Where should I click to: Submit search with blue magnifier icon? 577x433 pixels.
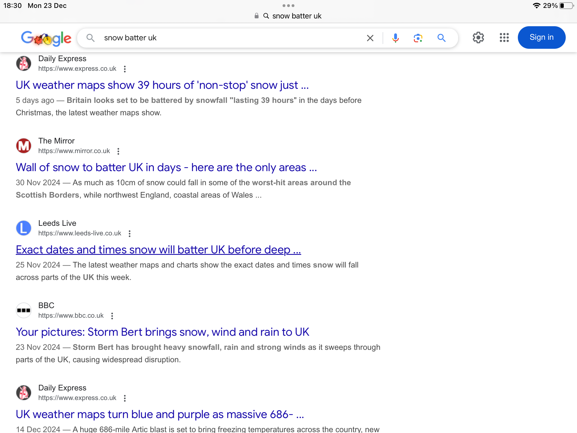(441, 38)
